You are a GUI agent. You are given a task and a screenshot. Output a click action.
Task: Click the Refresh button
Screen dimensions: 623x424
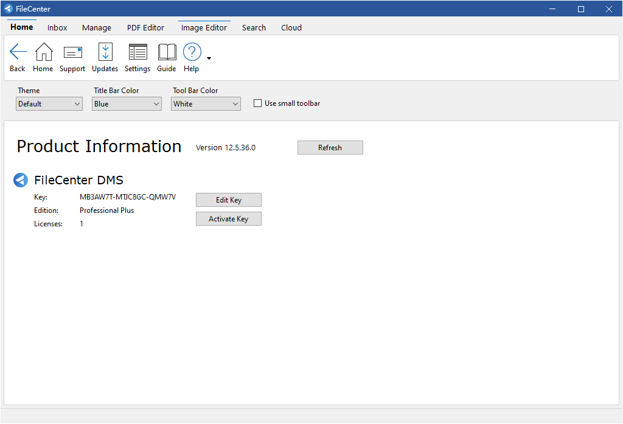[330, 147]
